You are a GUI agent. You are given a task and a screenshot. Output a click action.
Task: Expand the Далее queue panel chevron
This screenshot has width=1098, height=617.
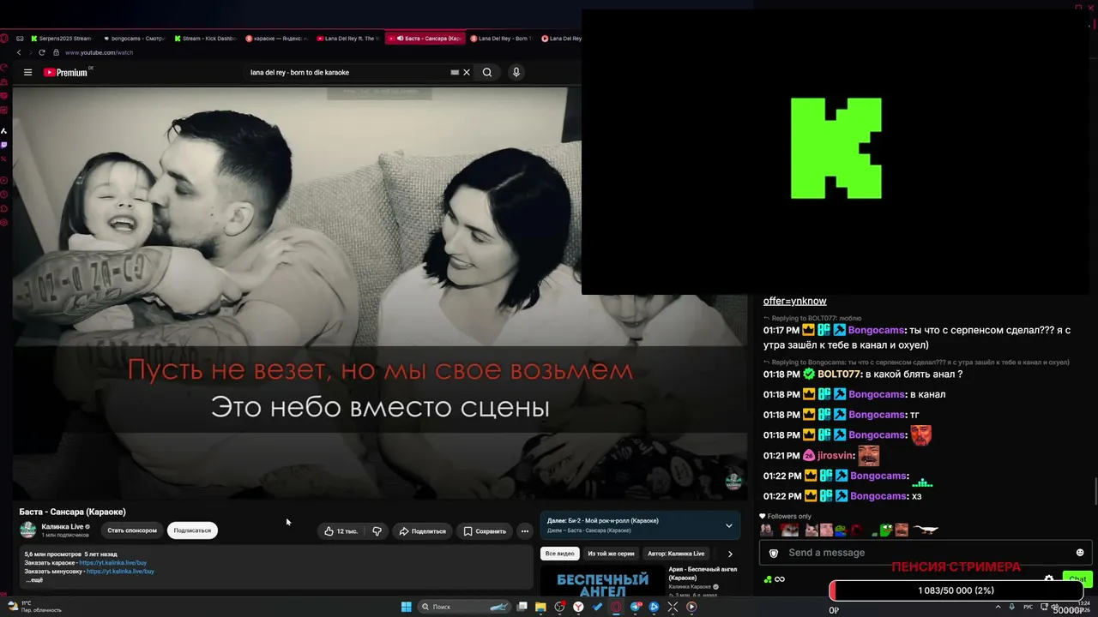[729, 525]
